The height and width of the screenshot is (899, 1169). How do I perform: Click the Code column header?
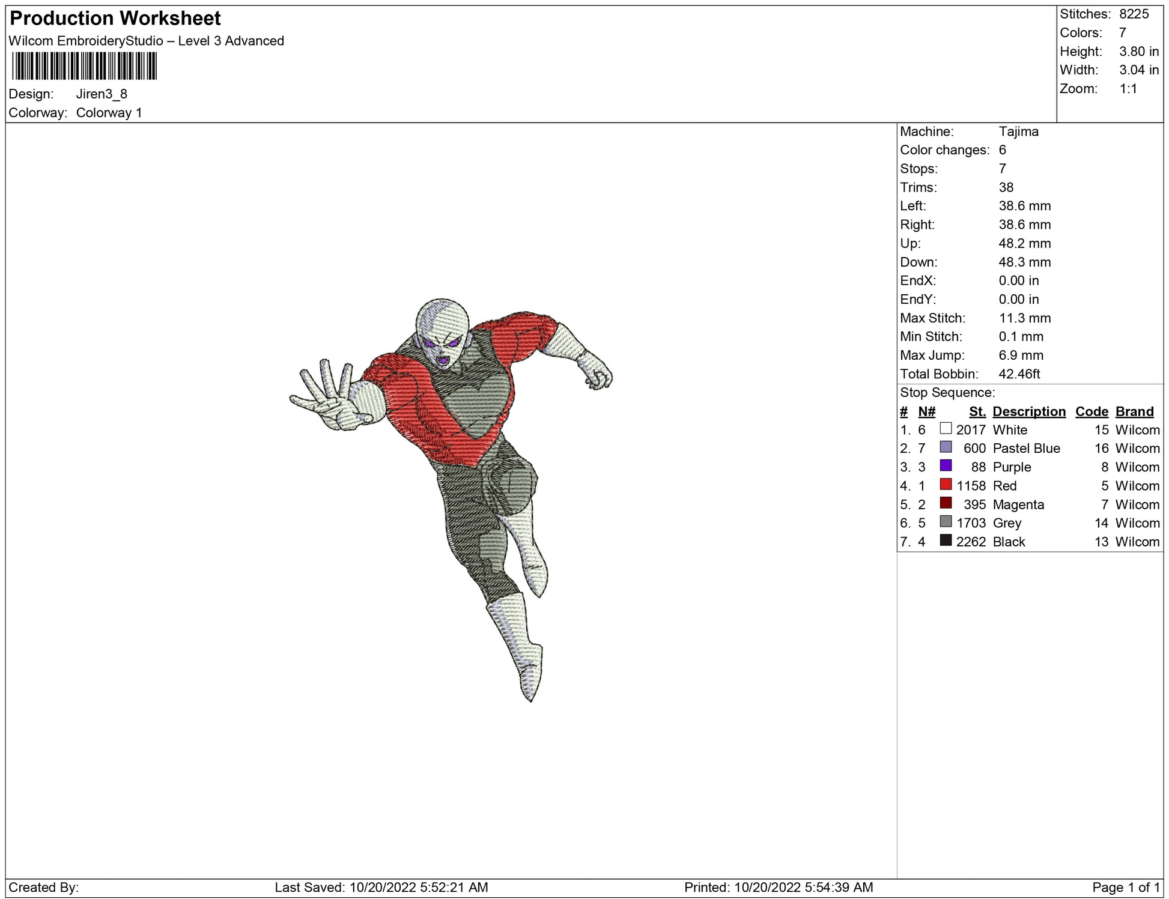pyautogui.click(x=1092, y=411)
